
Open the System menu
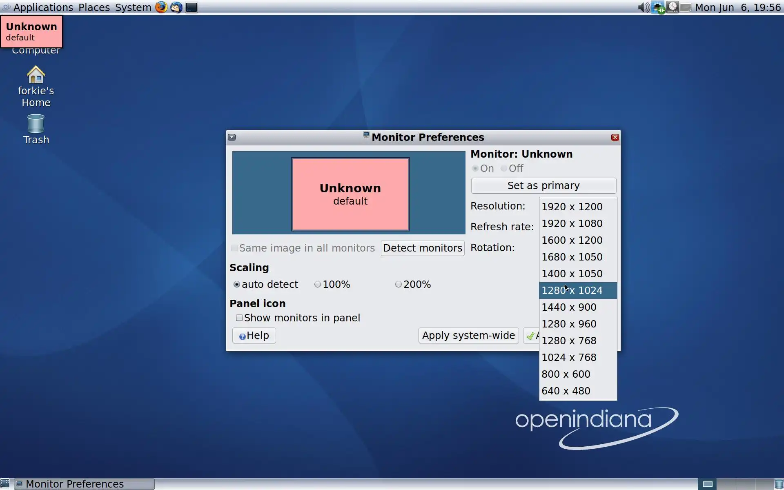tap(133, 7)
